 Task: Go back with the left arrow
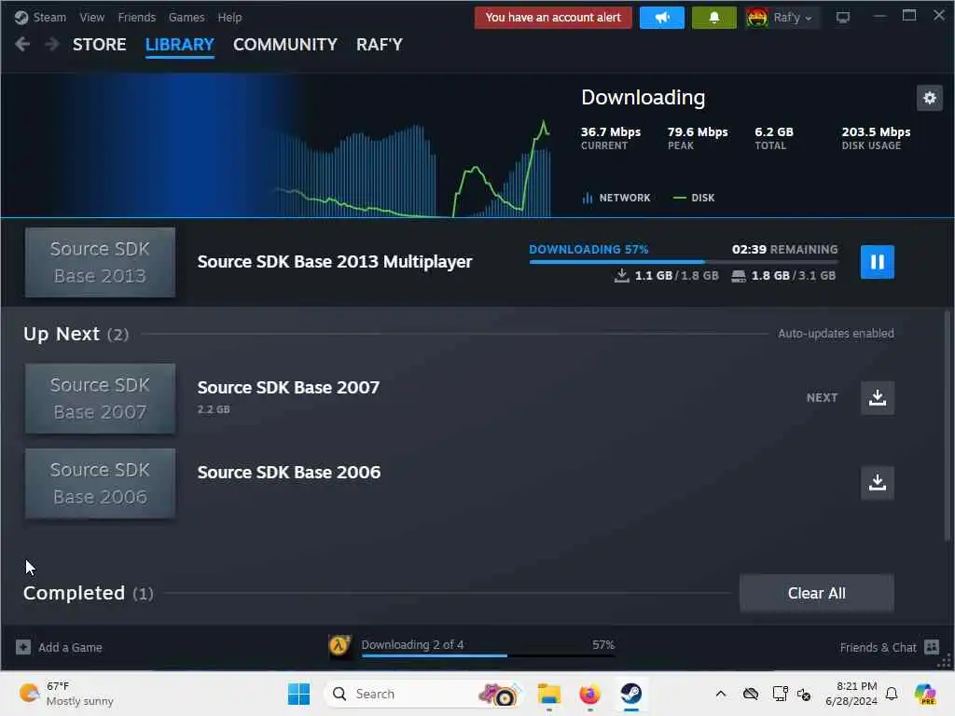pyautogui.click(x=22, y=44)
